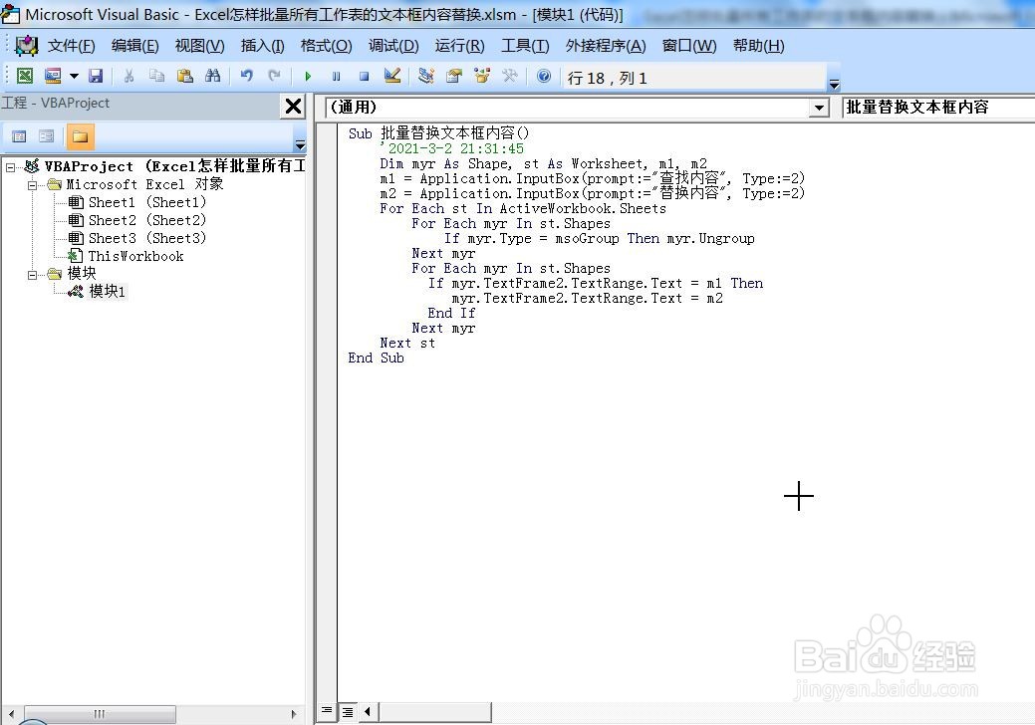Open the 格式(O) menu
Image resolution: width=1035 pixels, height=725 pixels.
pyautogui.click(x=326, y=46)
